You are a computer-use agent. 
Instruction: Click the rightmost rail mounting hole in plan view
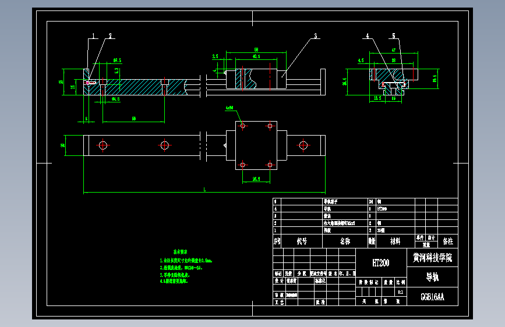[x=303, y=145]
